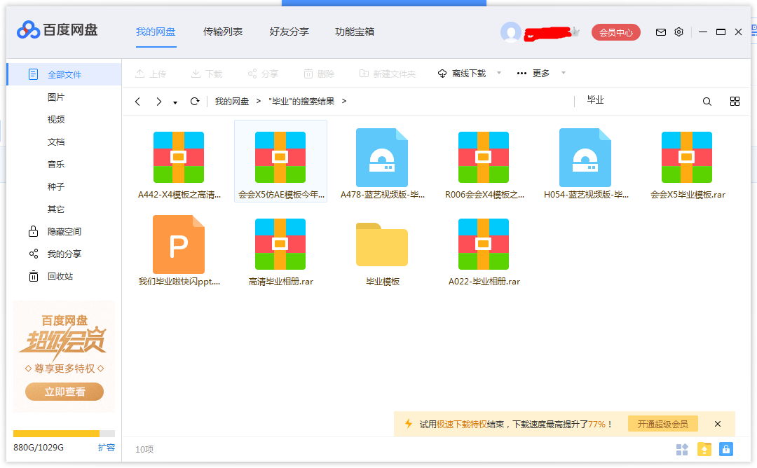757x468 pixels.
Task: Refresh the current file list
Action: click(x=195, y=102)
